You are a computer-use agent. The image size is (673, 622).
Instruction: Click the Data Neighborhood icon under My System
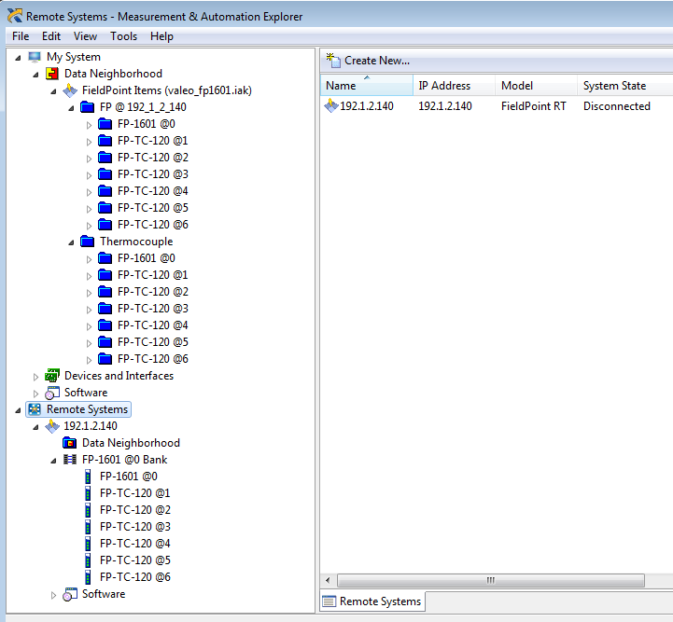coord(52,74)
